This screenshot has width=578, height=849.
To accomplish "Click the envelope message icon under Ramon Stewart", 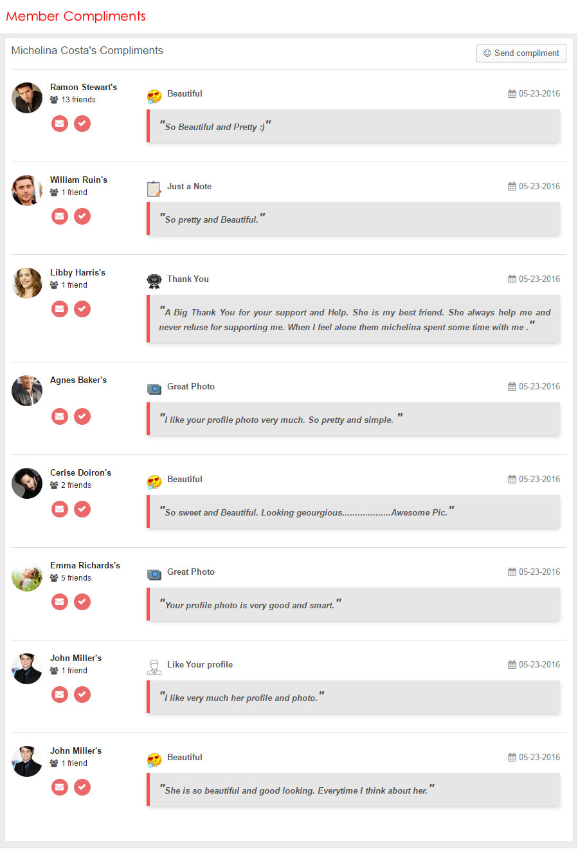I will coord(60,124).
